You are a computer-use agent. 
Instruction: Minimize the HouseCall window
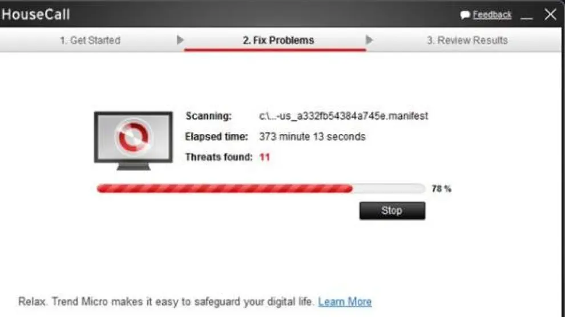coord(526,17)
